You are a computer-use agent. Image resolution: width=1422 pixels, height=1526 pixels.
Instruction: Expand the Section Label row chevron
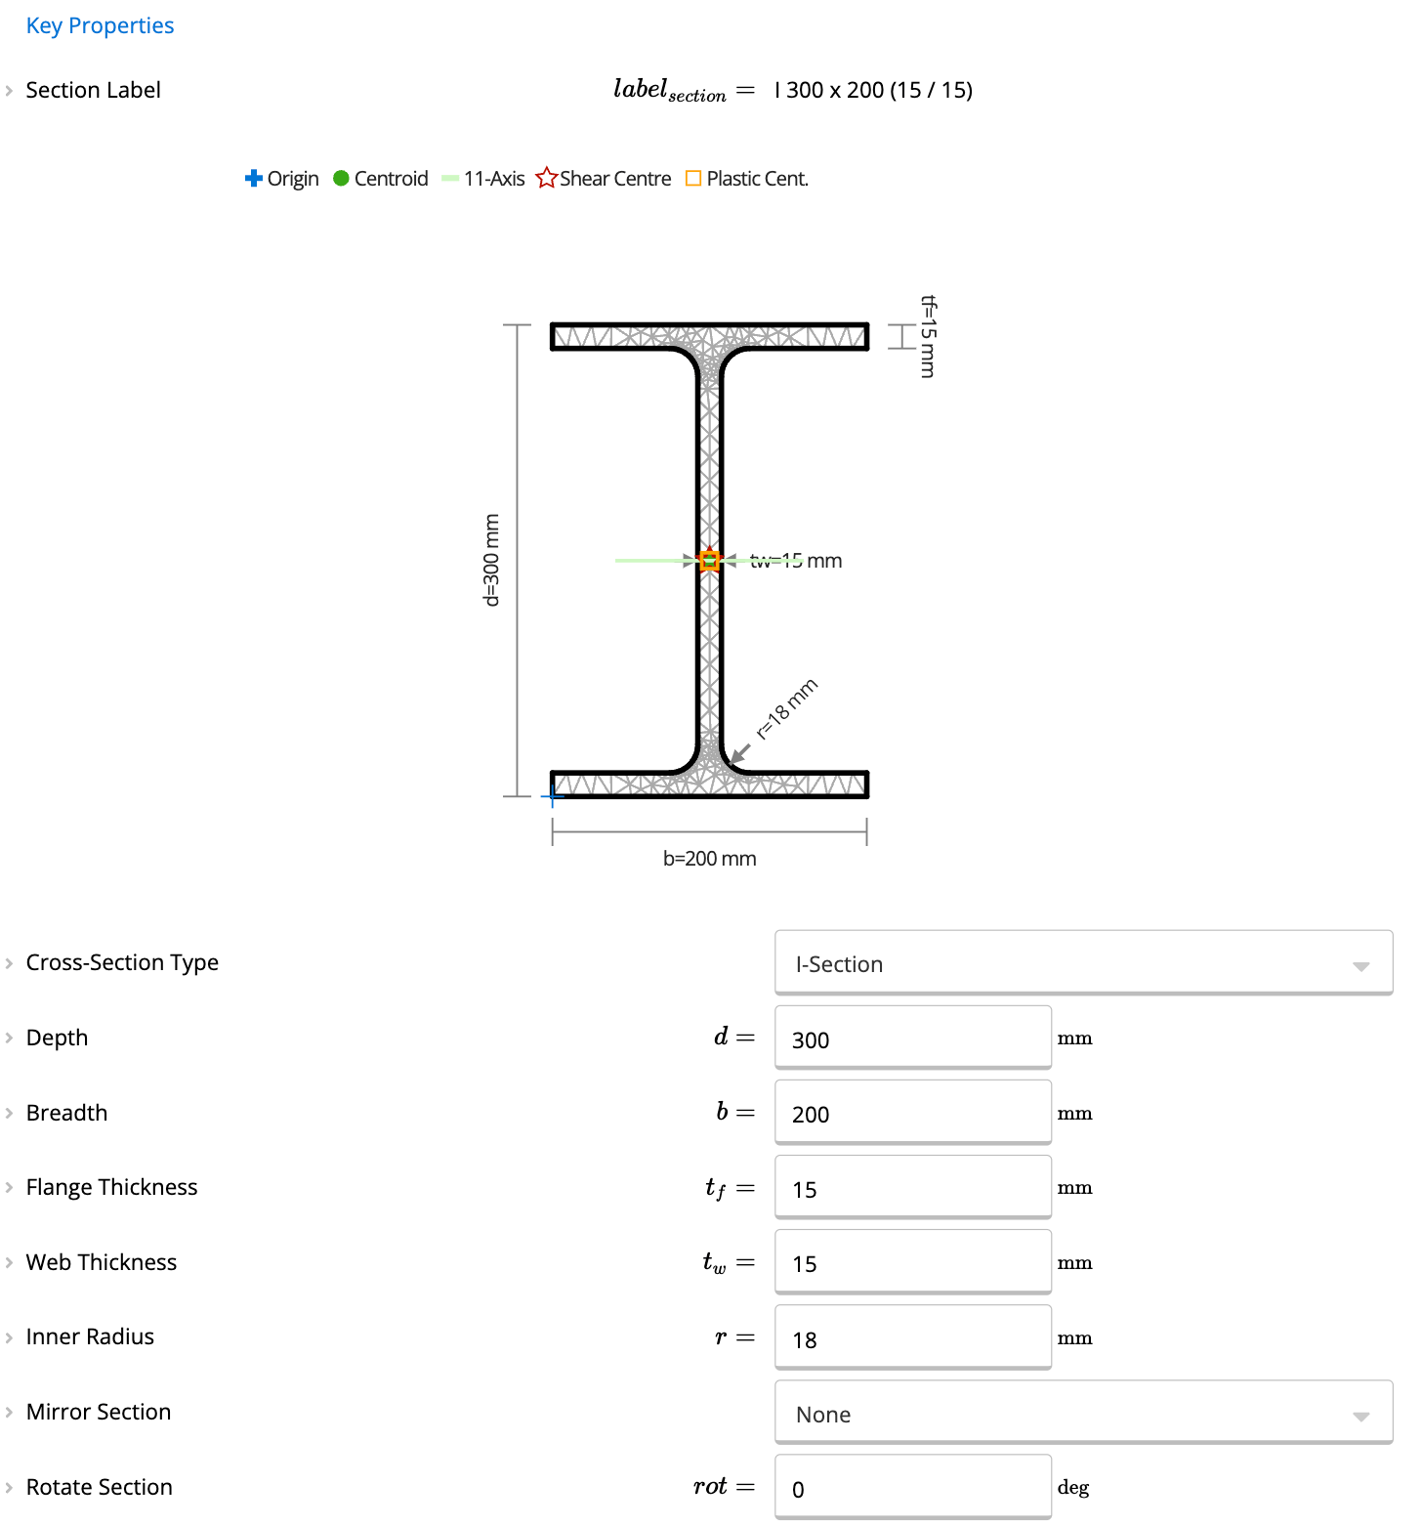pyautogui.click(x=9, y=91)
